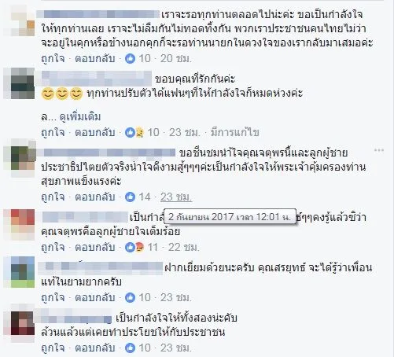Click ถูกใจ under the ขอชื่นชม comment
394x357 pixels.
[x=53, y=197]
